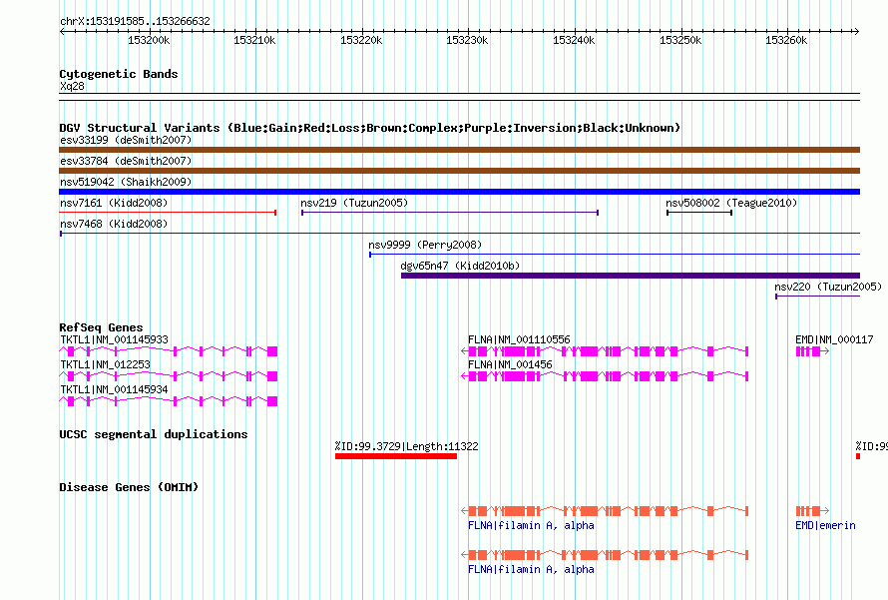The image size is (888, 600).
Task: Click the UCSC segmental duplications track title
Action: coord(154,434)
